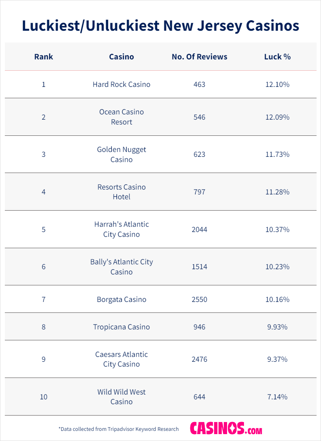The image size is (321, 441).
Task: Click Bally's Atlantic City Casino entry
Action: 121,267
